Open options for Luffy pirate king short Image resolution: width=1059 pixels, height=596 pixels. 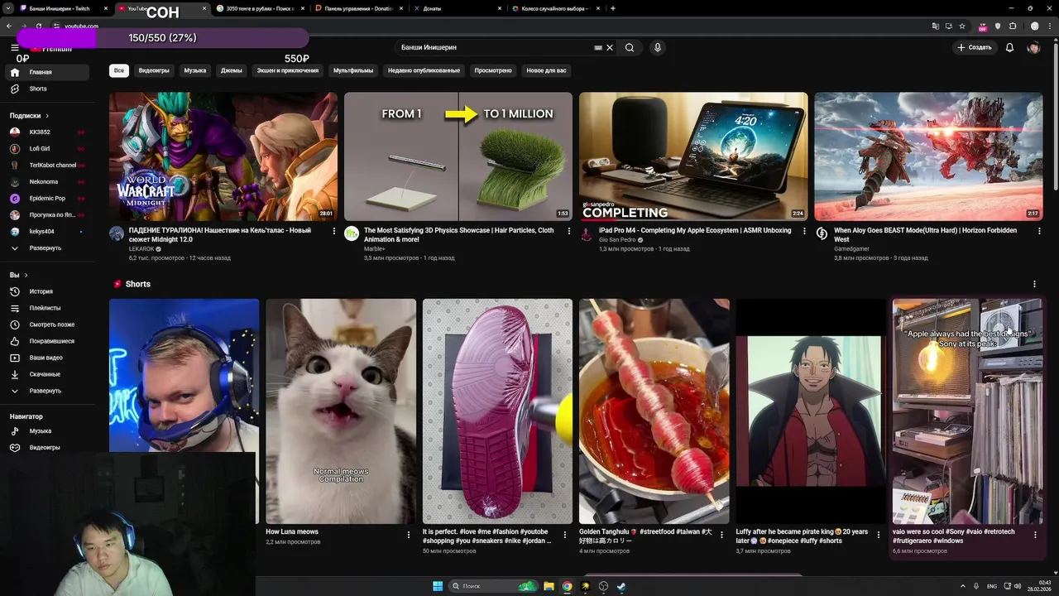pyautogui.click(x=879, y=535)
